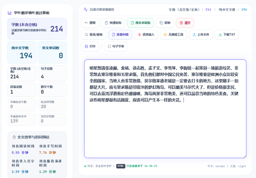Click the stopwatch icon beside 全文效率与时间预估

pos(14,137)
